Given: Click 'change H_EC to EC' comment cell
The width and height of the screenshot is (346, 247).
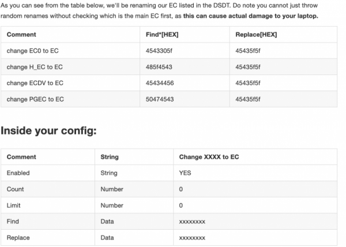Looking at the screenshot, I should [35, 67].
